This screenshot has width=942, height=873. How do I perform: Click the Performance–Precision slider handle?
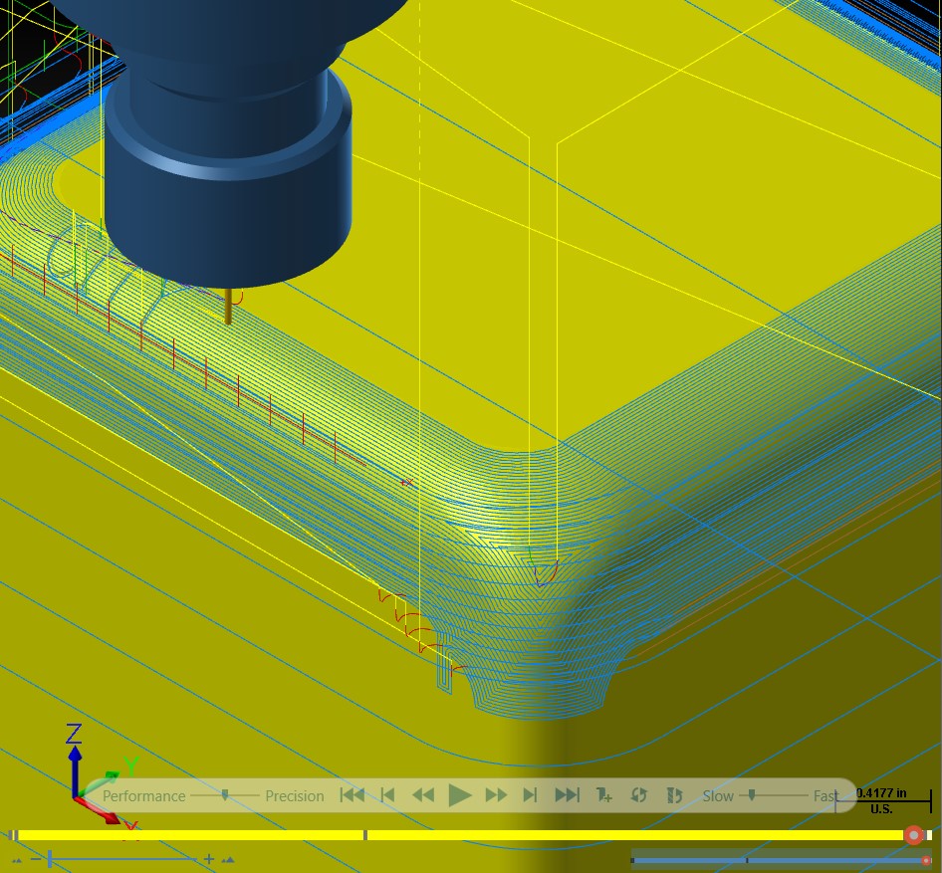tap(225, 795)
